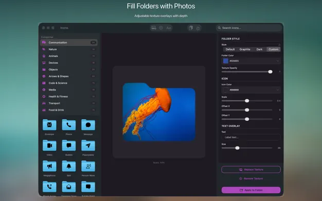Pick the open envelope folder icon

click(69, 187)
